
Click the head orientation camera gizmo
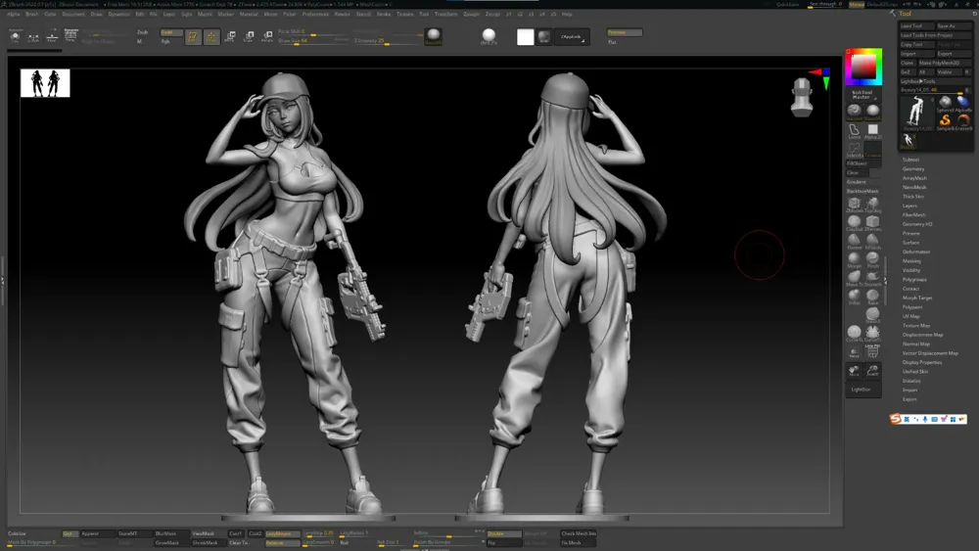click(802, 97)
